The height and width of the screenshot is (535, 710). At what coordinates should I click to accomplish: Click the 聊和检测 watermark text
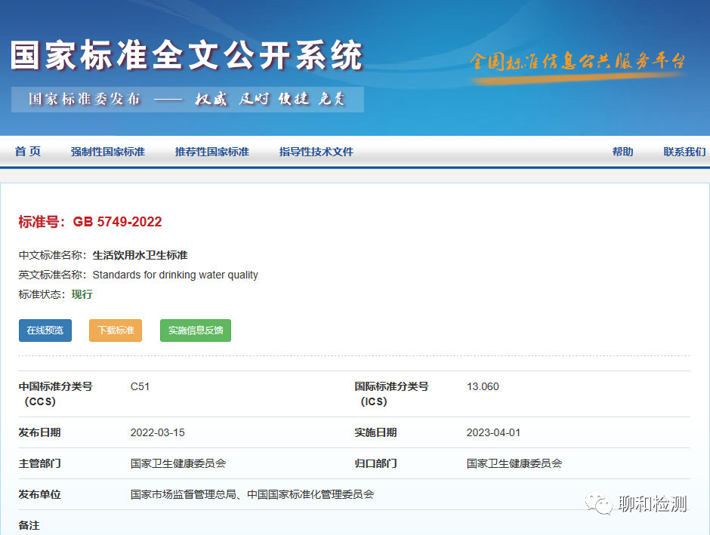coord(652,504)
